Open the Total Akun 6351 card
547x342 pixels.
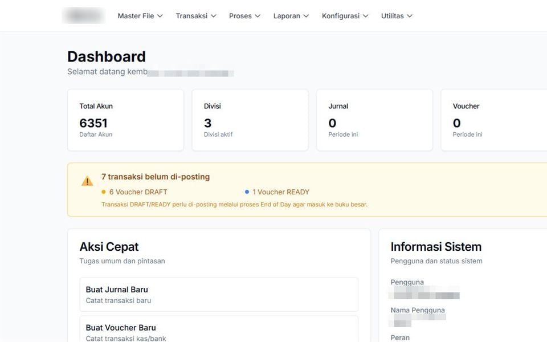click(125, 120)
